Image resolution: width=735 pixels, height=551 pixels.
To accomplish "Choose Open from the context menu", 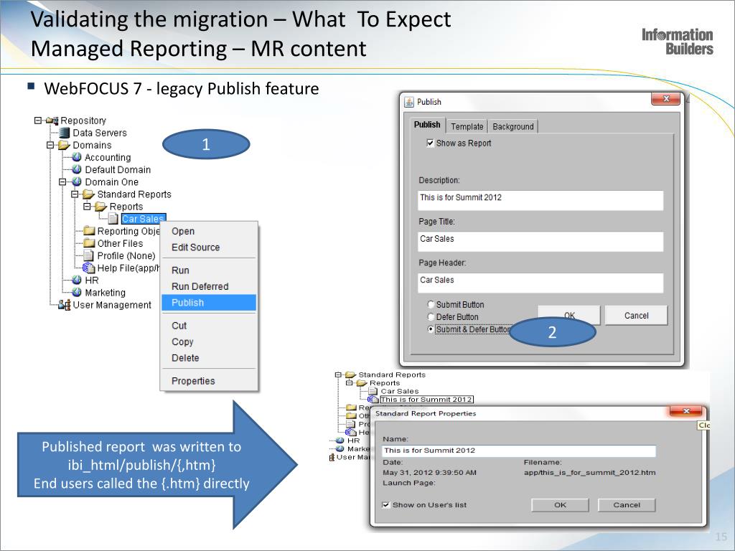I will point(209,231).
